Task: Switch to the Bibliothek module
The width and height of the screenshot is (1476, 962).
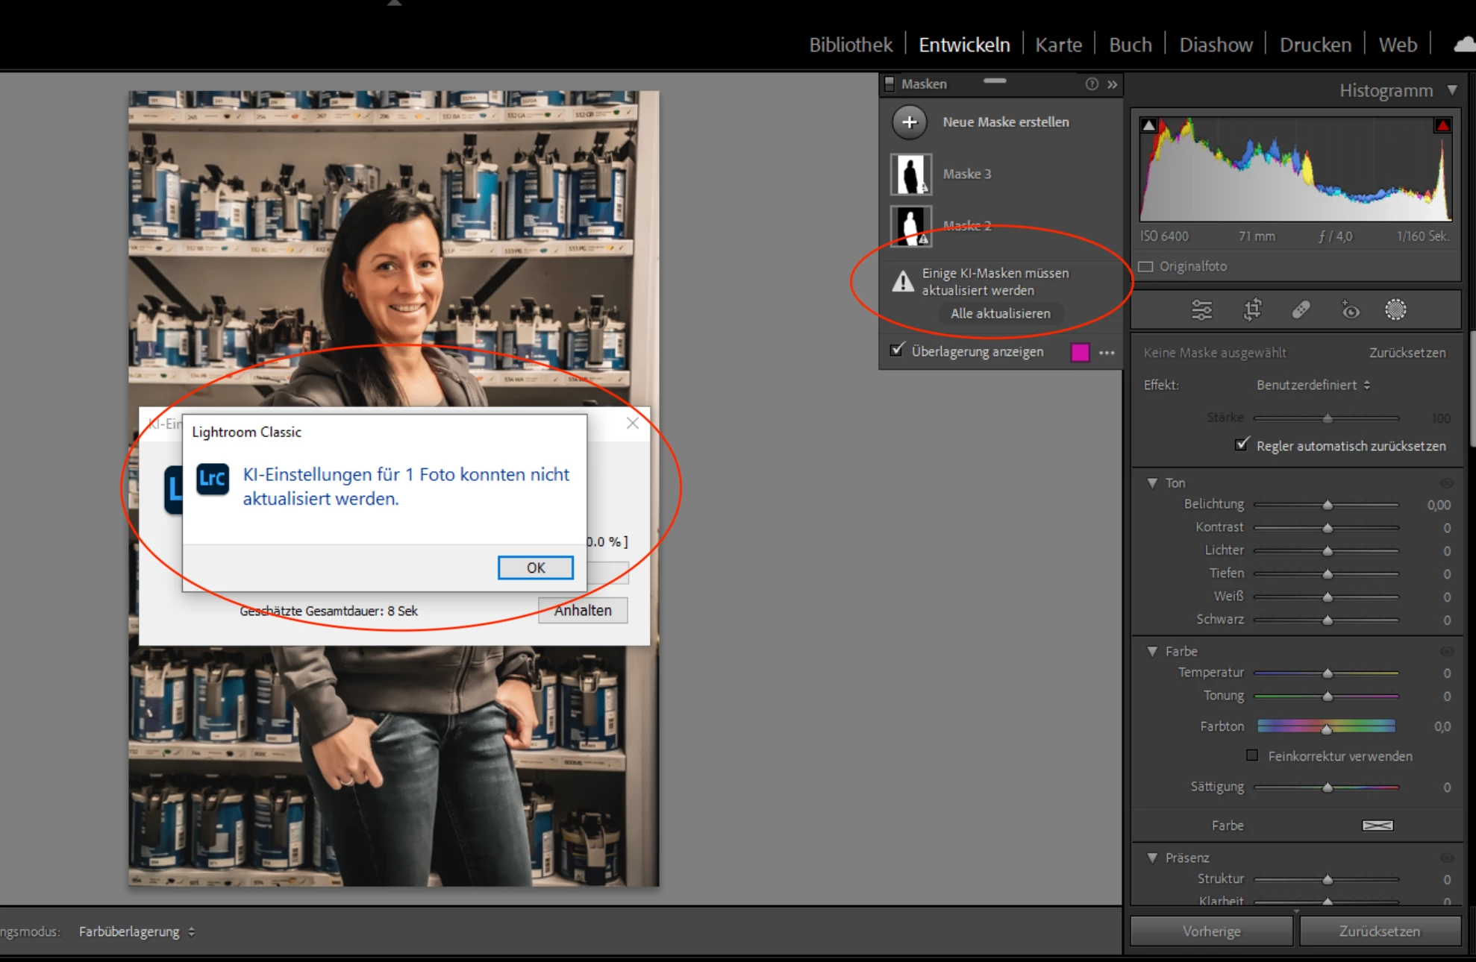Action: point(851,45)
